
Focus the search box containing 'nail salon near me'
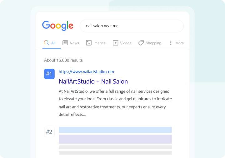point(132,26)
